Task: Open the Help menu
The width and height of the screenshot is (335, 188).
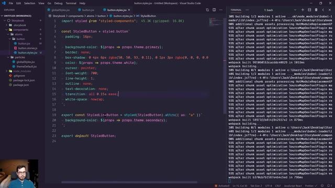Action: 82,3
